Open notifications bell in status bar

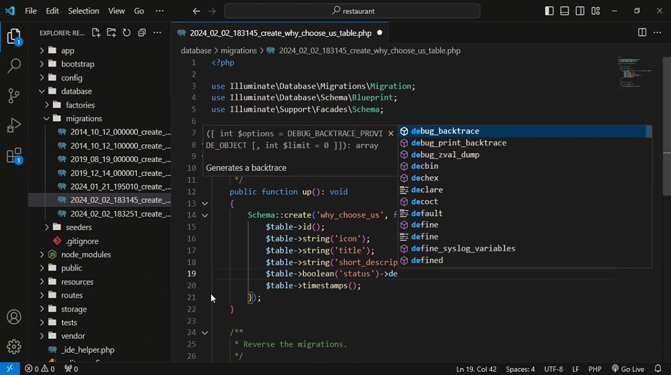[x=658, y=369]
